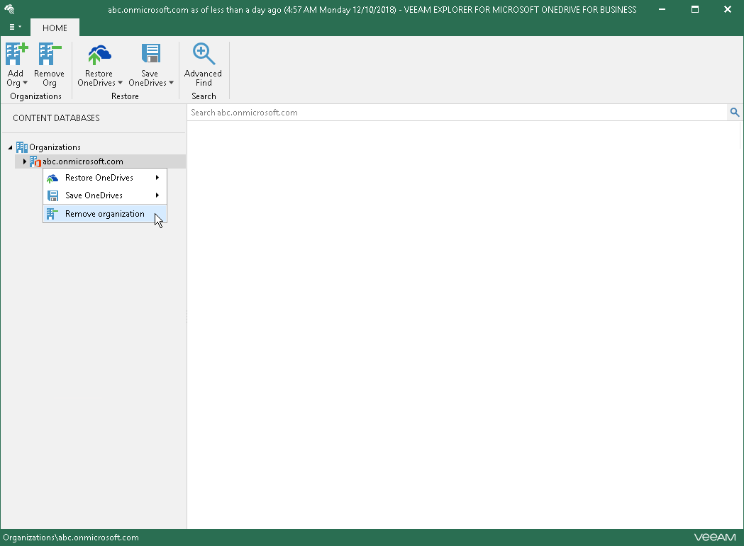The width and height of the screenshot is (744, 546).
Task: Open the Add Org dropdown arrow
Action: (x=25, y=83)
